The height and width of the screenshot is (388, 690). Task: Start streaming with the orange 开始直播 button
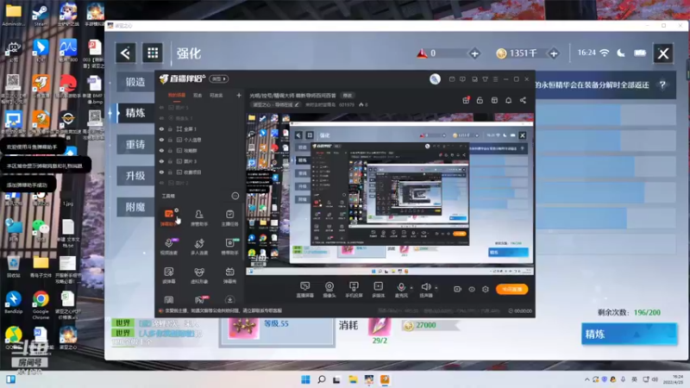click(x=511, y=289)
